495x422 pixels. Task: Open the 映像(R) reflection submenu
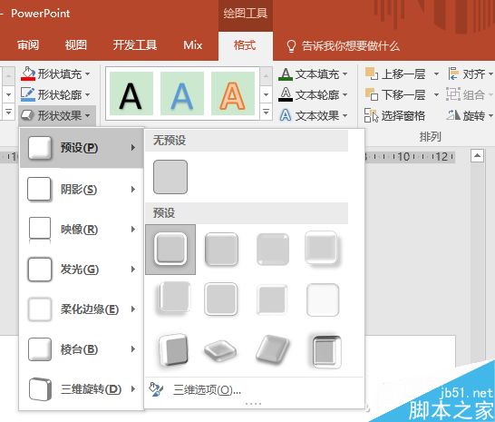pos(82,230)
